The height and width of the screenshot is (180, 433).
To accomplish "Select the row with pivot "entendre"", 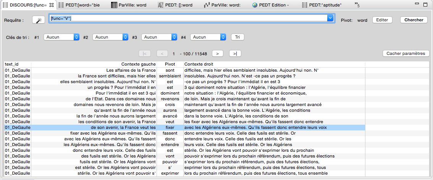I will click(184, 145).
